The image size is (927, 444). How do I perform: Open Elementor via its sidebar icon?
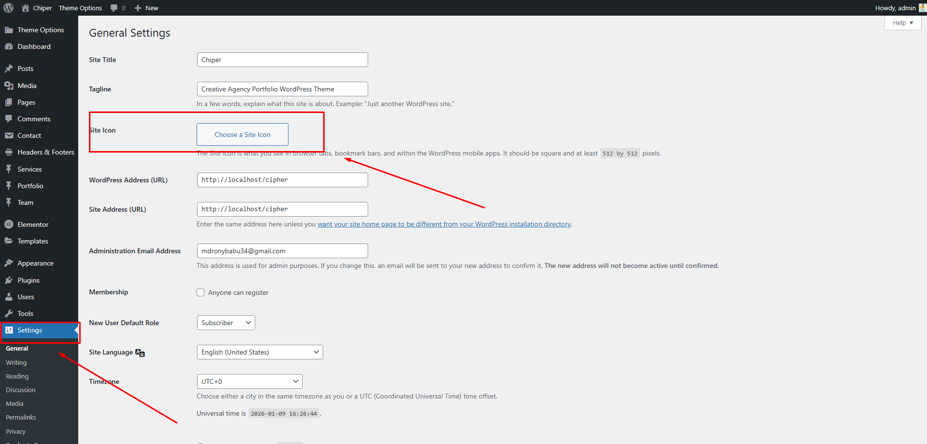point(9,224)
